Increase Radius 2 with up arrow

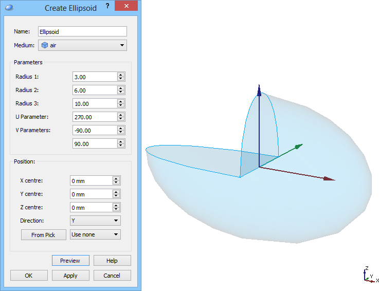pos(121,88)
